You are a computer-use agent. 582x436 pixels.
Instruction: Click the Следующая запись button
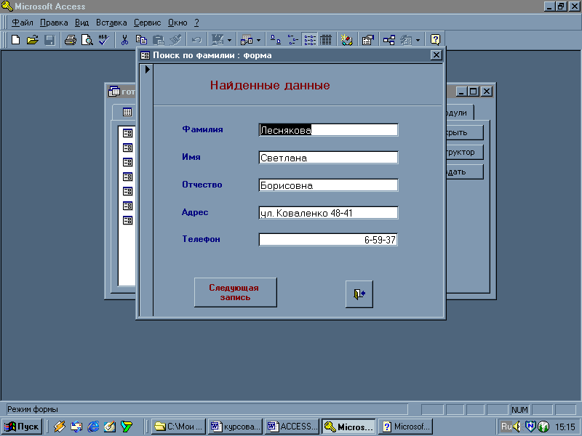[236, 292]
